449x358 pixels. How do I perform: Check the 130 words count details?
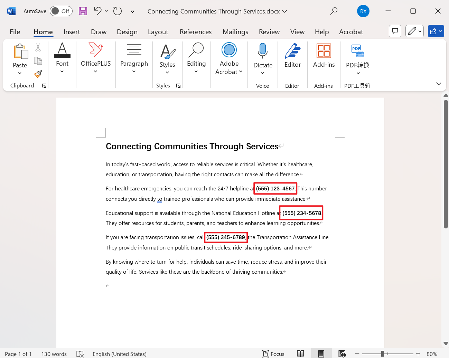pyautogui.click(x=54, y=354)
